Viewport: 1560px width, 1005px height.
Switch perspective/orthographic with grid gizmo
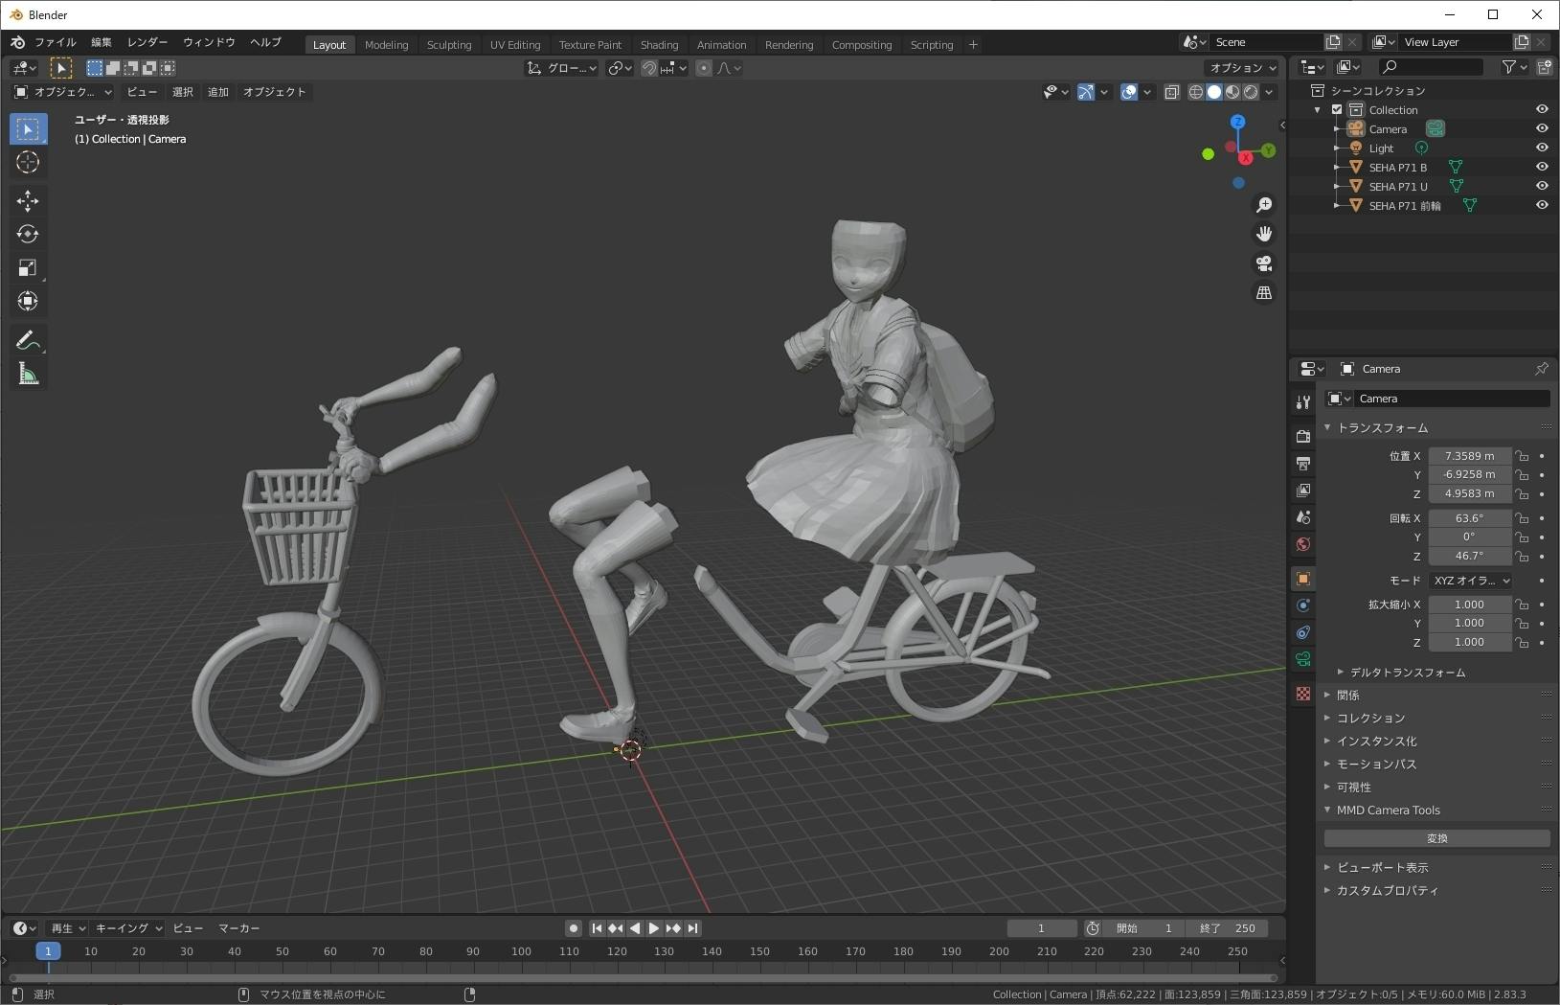(x=1264, y=292)
